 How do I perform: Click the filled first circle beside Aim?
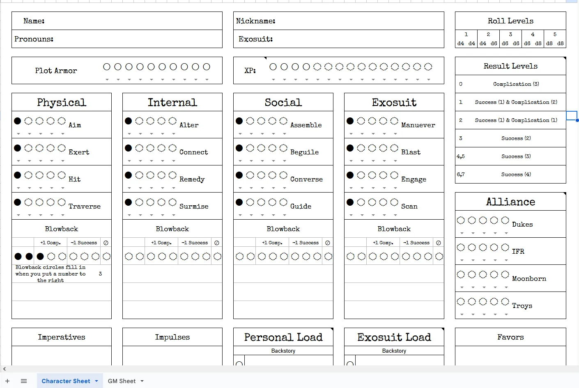[18, 121]
